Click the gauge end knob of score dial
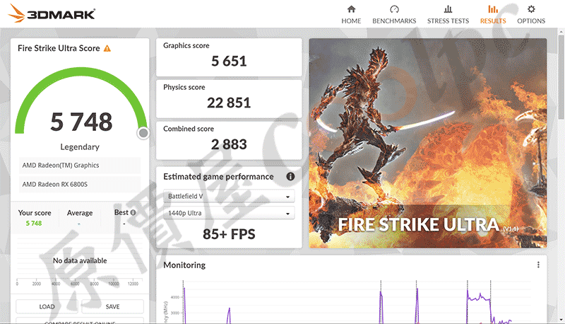 pyautogui.click(x=143, y=133)
